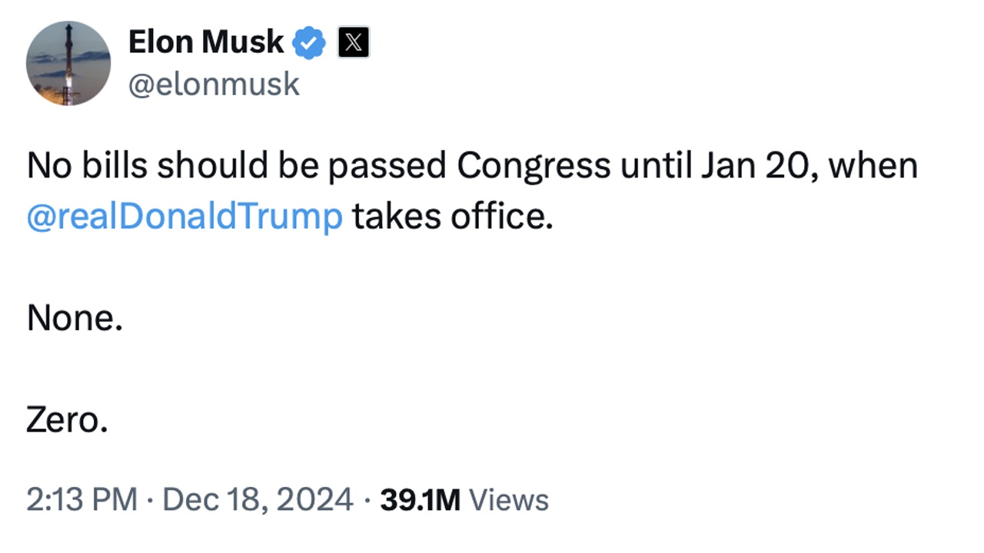Click the black X affiliation badge
This screenshot has height=553, width=984.
click(x=354, y=42)
